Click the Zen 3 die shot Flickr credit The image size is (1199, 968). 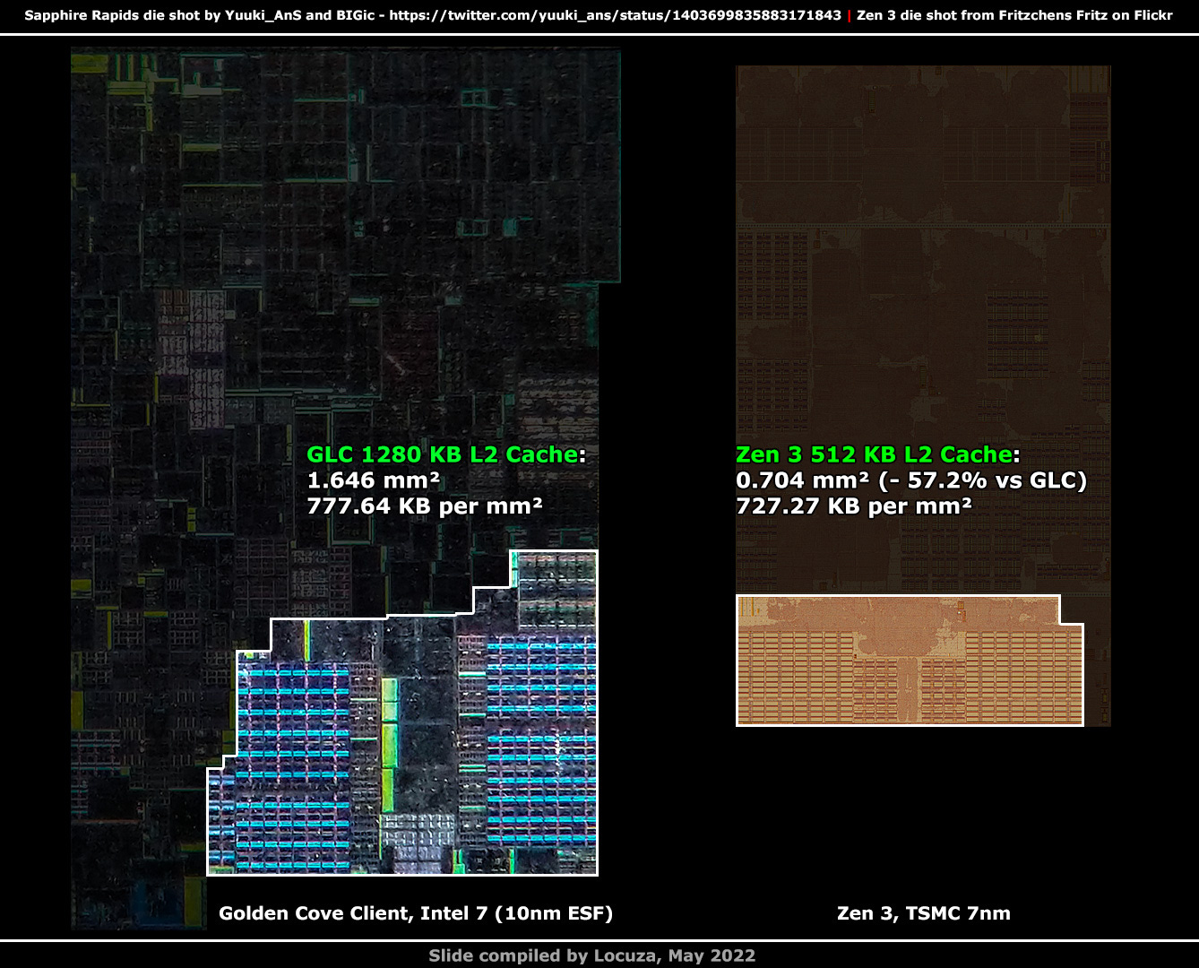pyautogui.click(x=1014, y=15)
